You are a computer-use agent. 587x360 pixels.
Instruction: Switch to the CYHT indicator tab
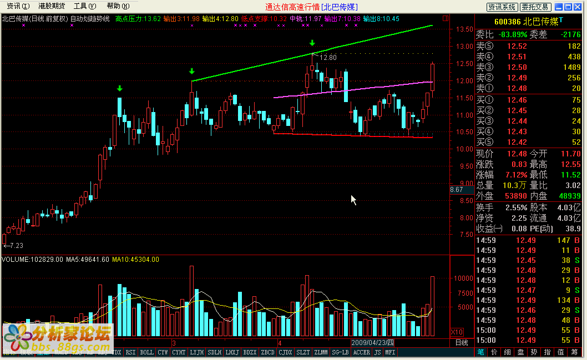(x=179, y=352)
